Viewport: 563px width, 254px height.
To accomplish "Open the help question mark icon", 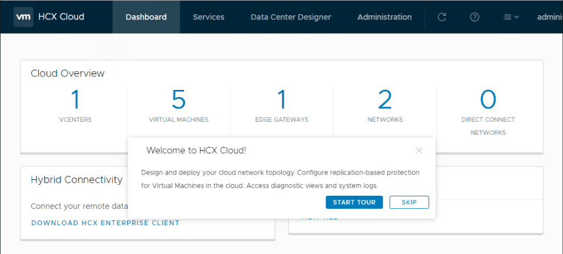I will [475, 17].
